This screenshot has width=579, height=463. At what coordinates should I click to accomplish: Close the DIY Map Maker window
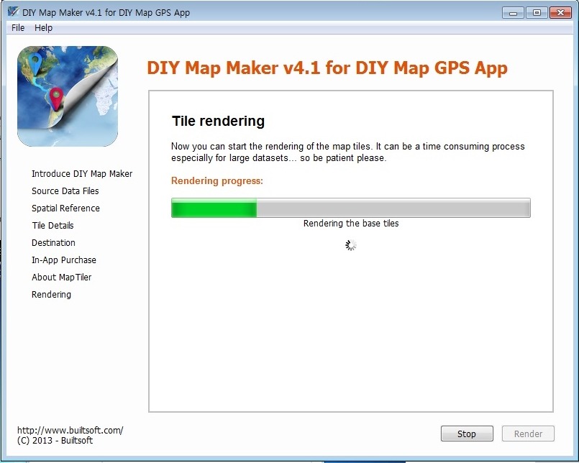click(x=560, y=13)
